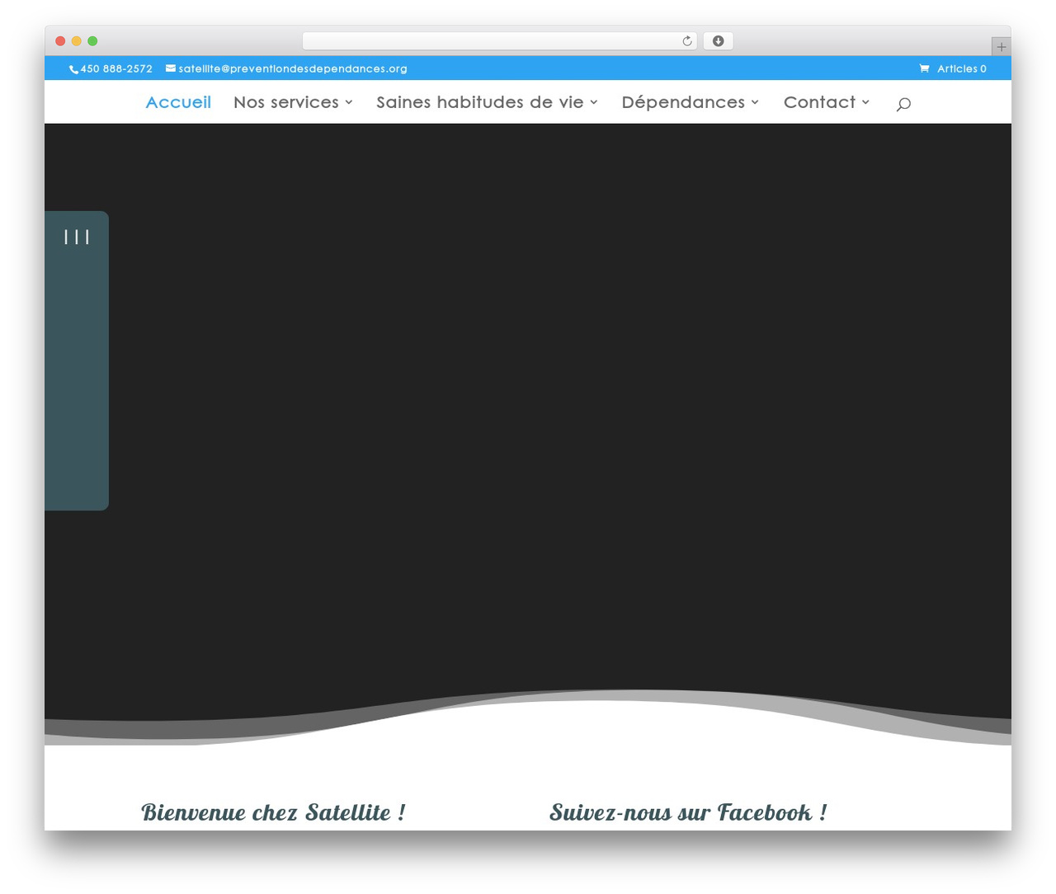
Task: Expand the Dépendances menu chevron
Action: [755, 102]
